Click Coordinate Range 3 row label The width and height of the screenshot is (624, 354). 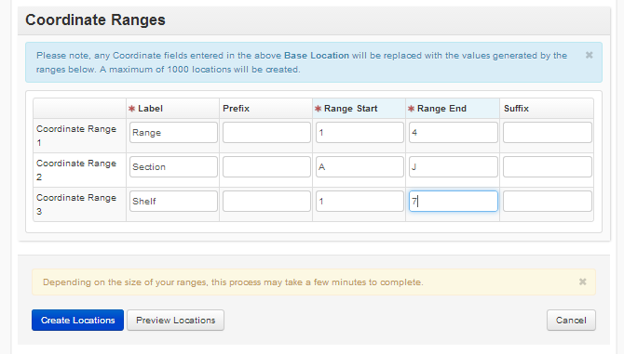pyautogui.click(x=76, y=204)
